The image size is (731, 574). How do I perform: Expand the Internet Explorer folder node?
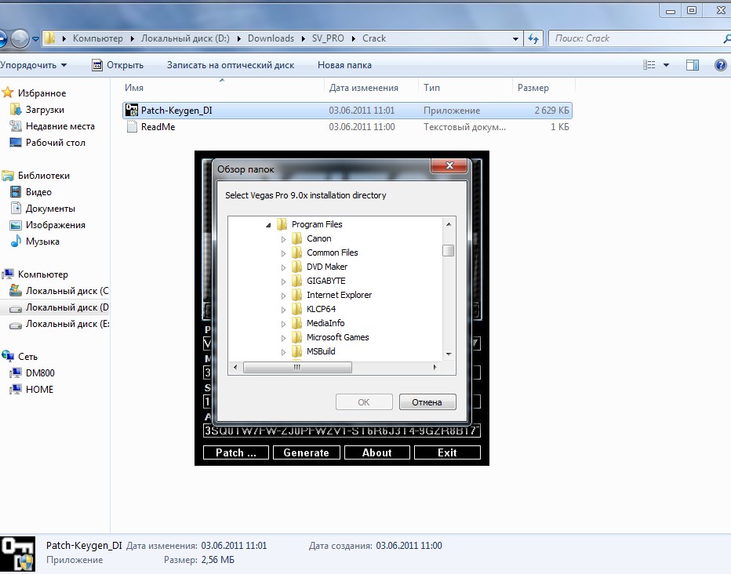[283, 296]
